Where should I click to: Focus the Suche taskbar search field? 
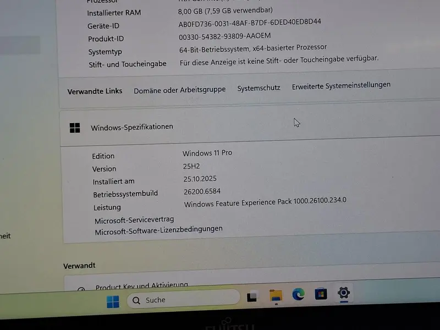pyautogui.click(x=184, y=299)
